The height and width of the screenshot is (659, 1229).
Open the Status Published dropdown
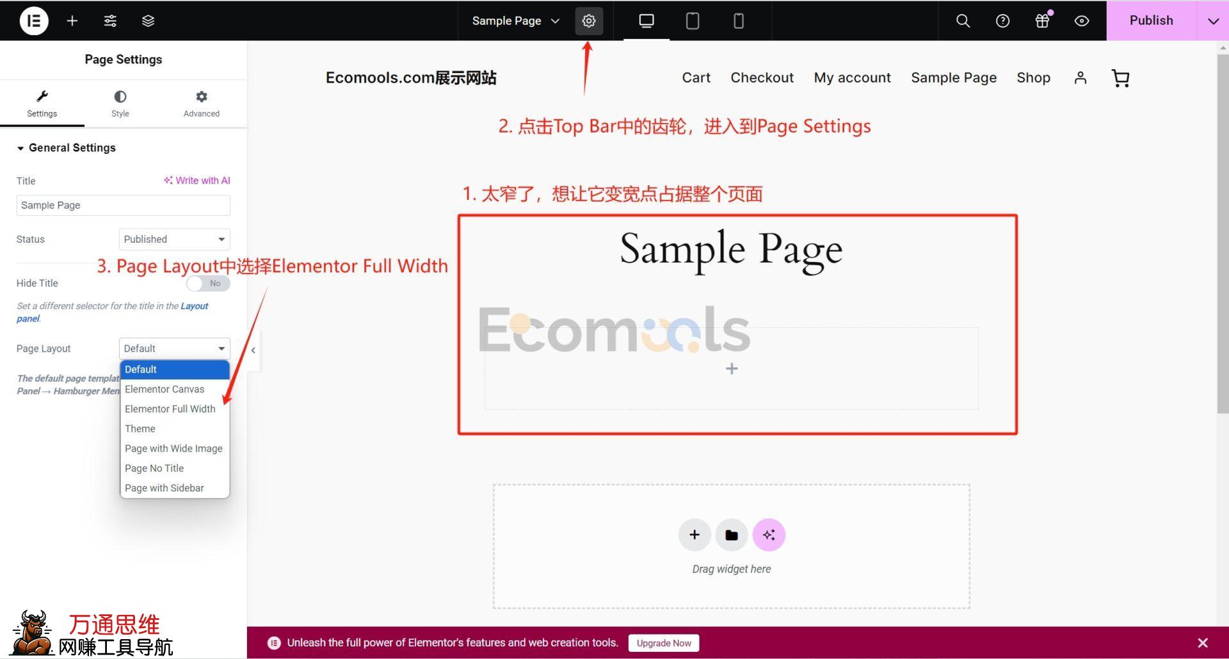(174, 240)
